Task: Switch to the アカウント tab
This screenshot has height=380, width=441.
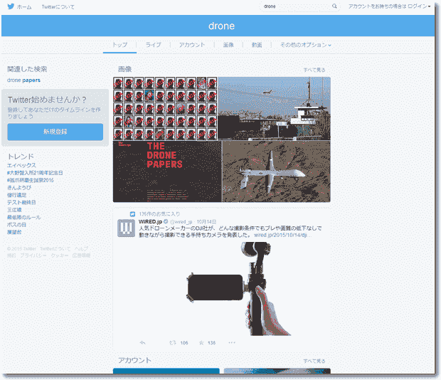Action: point(192,45)
